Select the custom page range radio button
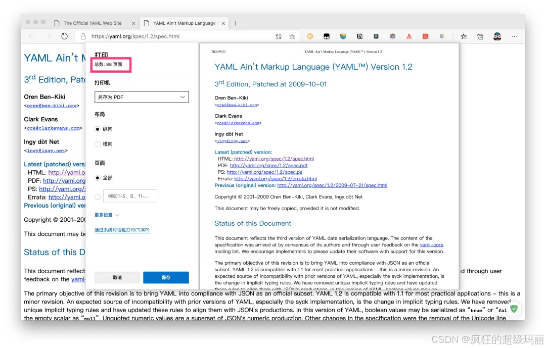546x348 pixels. [x=98, y=197]
